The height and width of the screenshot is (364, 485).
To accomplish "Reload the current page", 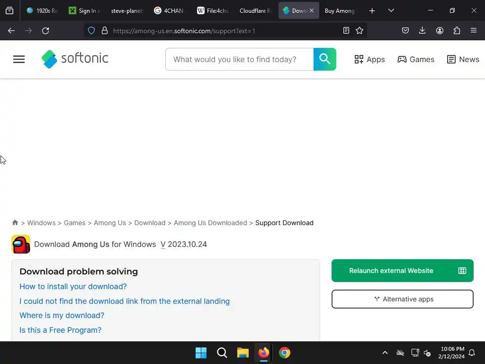I will point(45,31).
